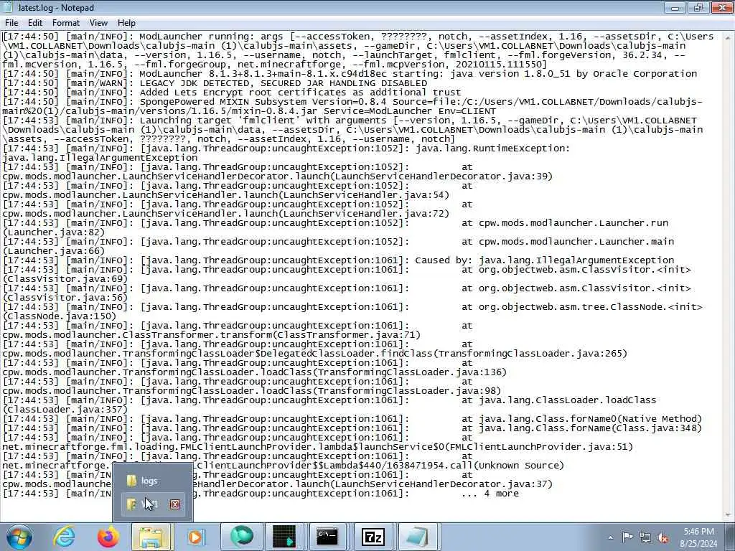The image size is (735, 551).
Task: Click '(Launcher.java:82)' text
Action: (54, 232)
